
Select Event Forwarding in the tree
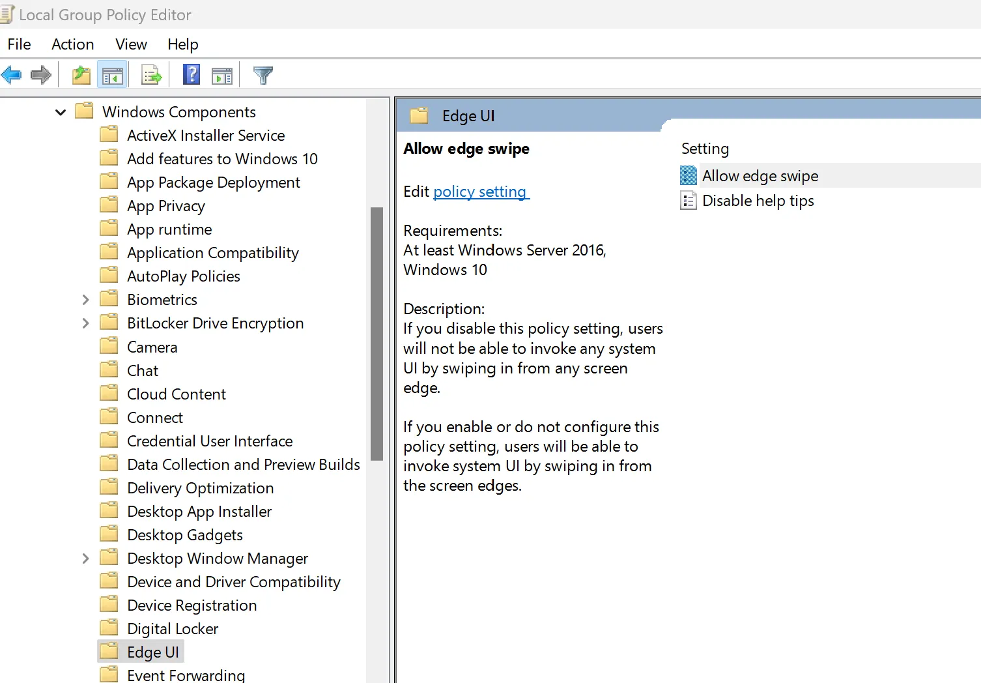click(x=186, y=675)
